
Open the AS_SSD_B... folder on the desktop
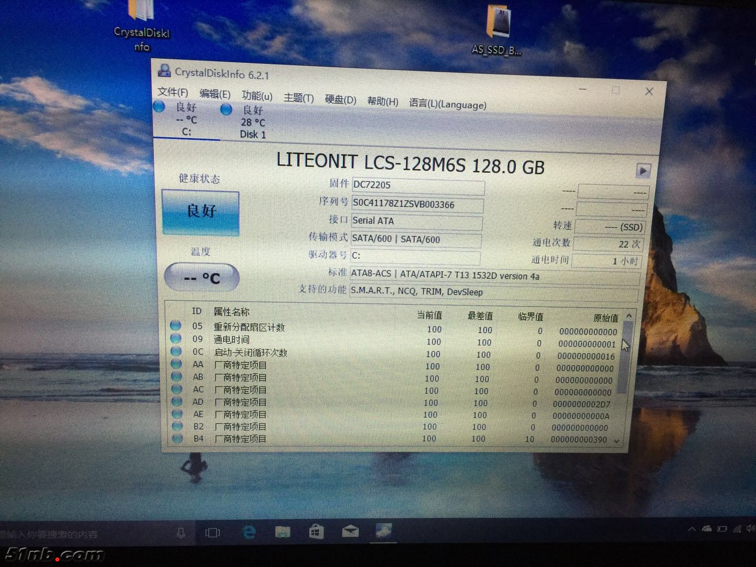point(497,29)
